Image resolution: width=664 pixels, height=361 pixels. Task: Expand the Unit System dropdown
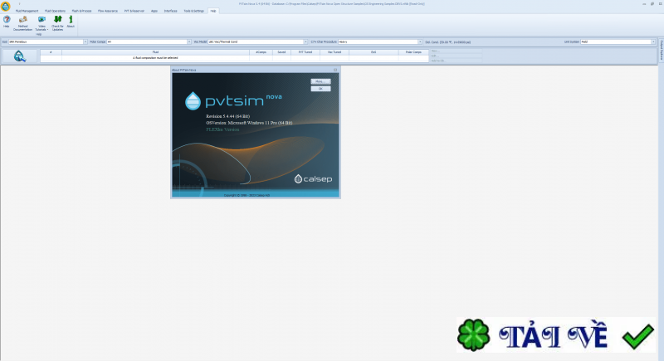coord(652,41)
